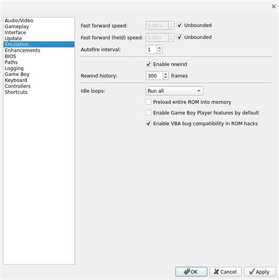
Task: Select the Audio/Video settings category
Action: click(x=19, y=21)
